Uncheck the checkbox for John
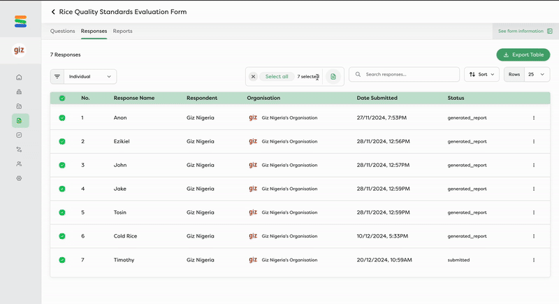 62,165
